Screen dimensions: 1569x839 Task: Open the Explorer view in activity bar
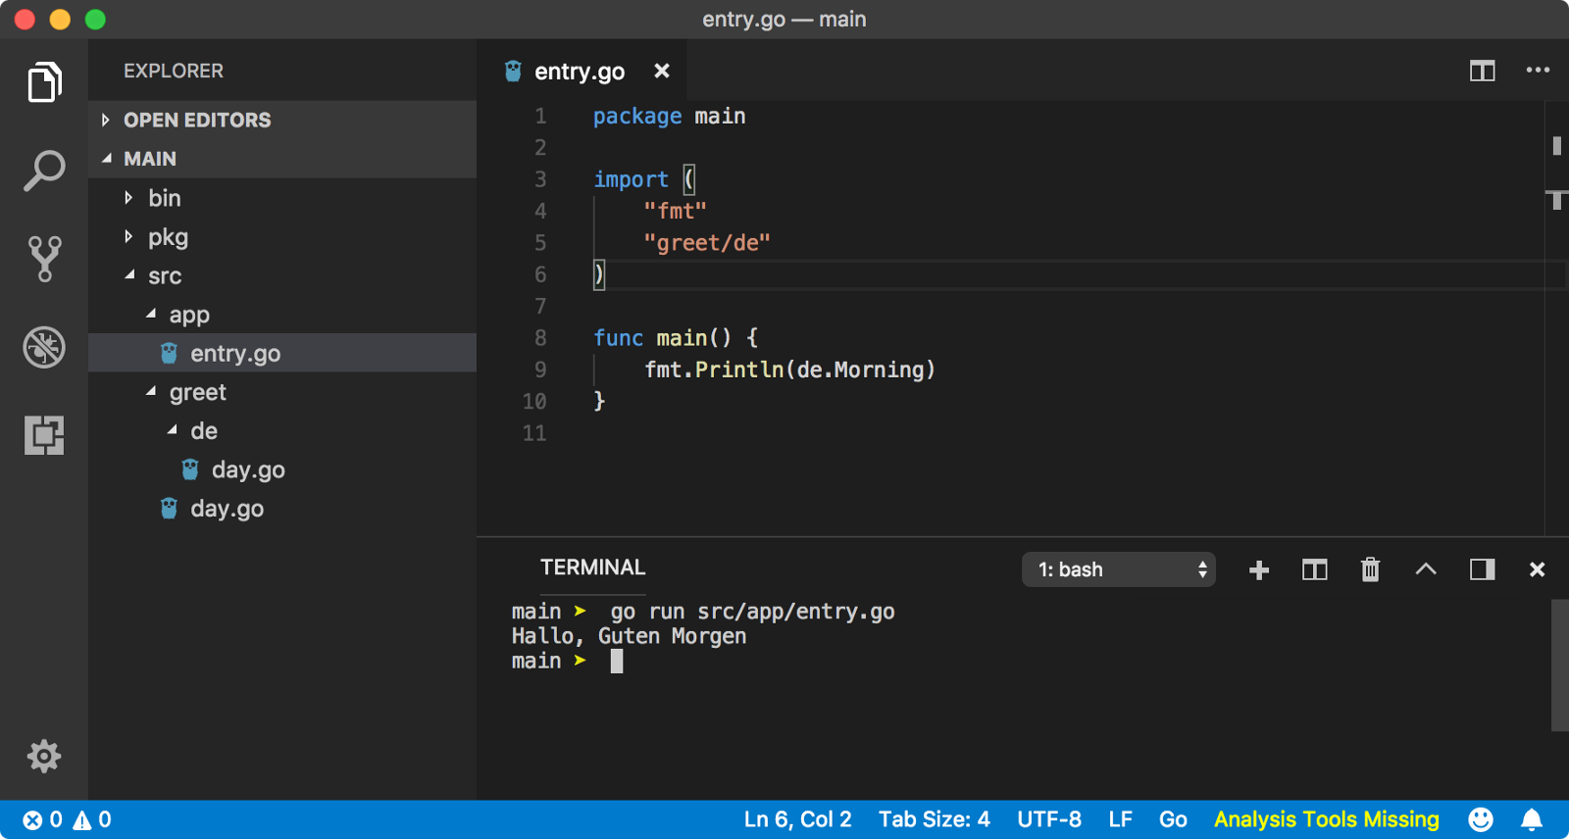tap(44, 82)
